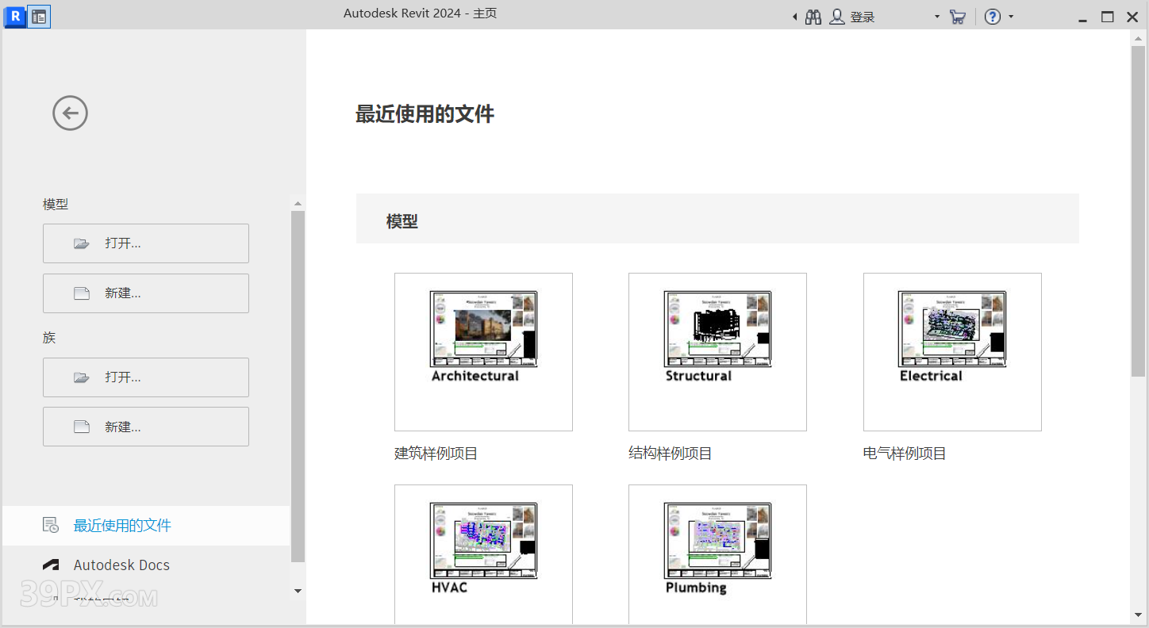Open the binoculars search icon
1149x628 pixels.
(x=813, y=17)
